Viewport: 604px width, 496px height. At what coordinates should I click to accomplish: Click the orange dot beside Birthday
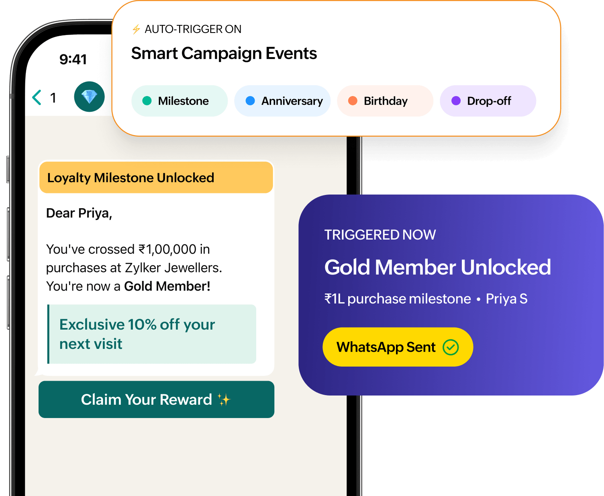coord(353,101)
